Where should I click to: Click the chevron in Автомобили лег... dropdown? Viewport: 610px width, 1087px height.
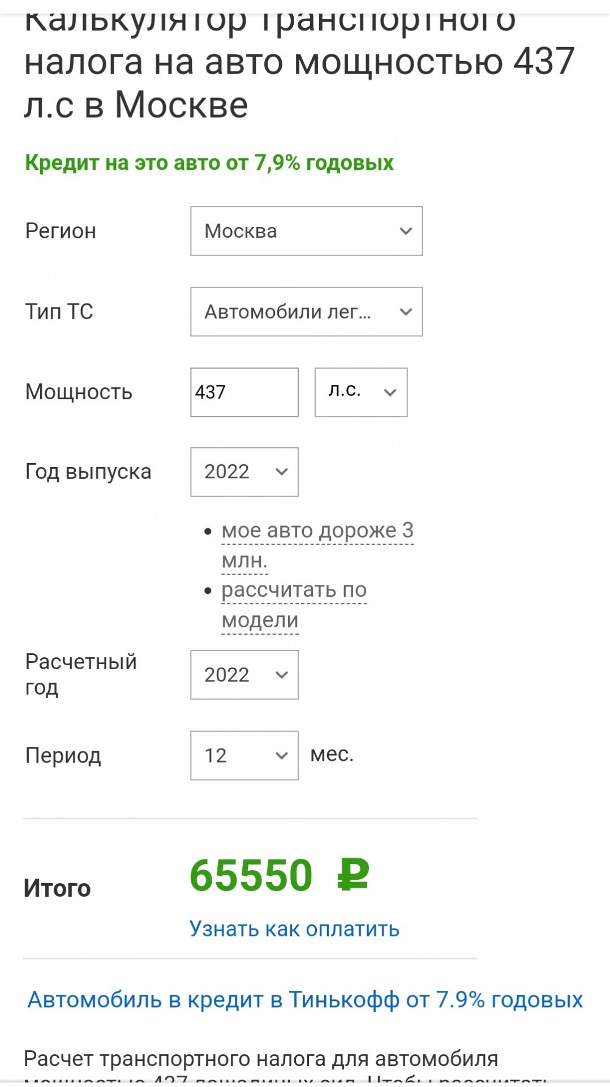(406, 311)
